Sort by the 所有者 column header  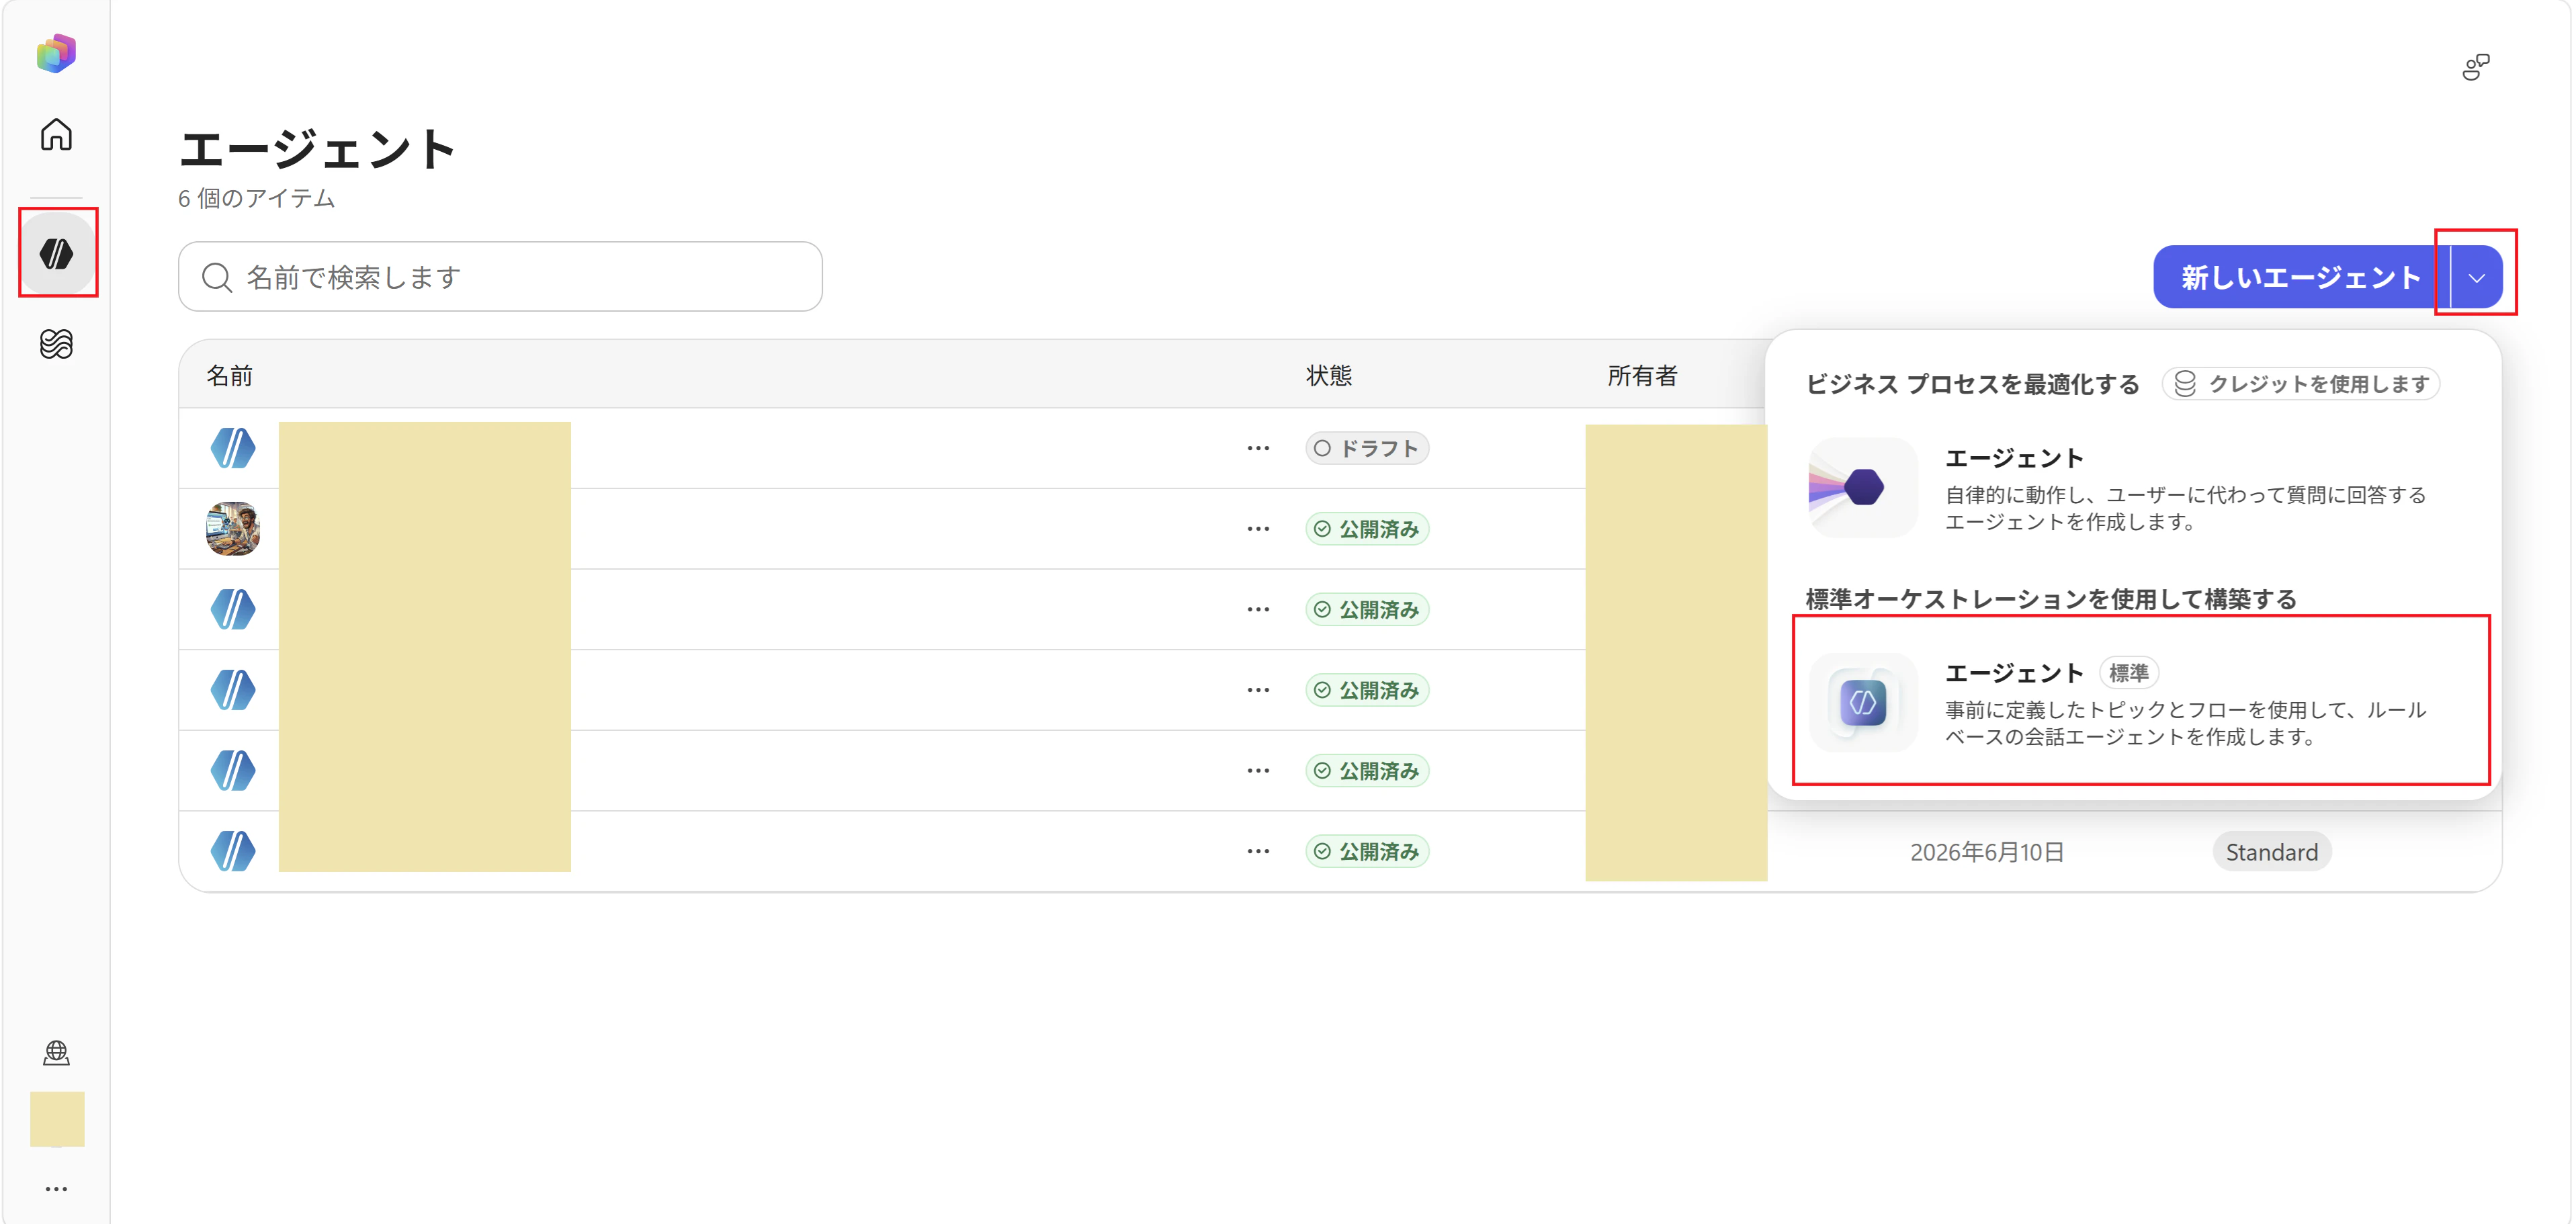tap(1642, 375)
